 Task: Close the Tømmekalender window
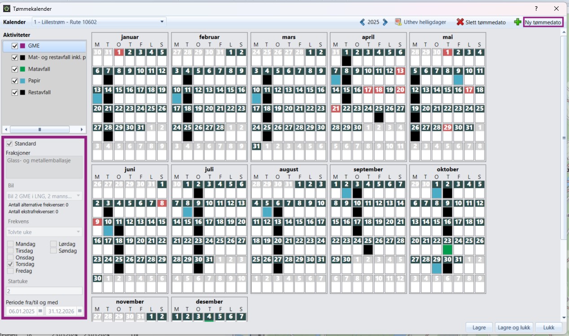[x=556, y=9]
